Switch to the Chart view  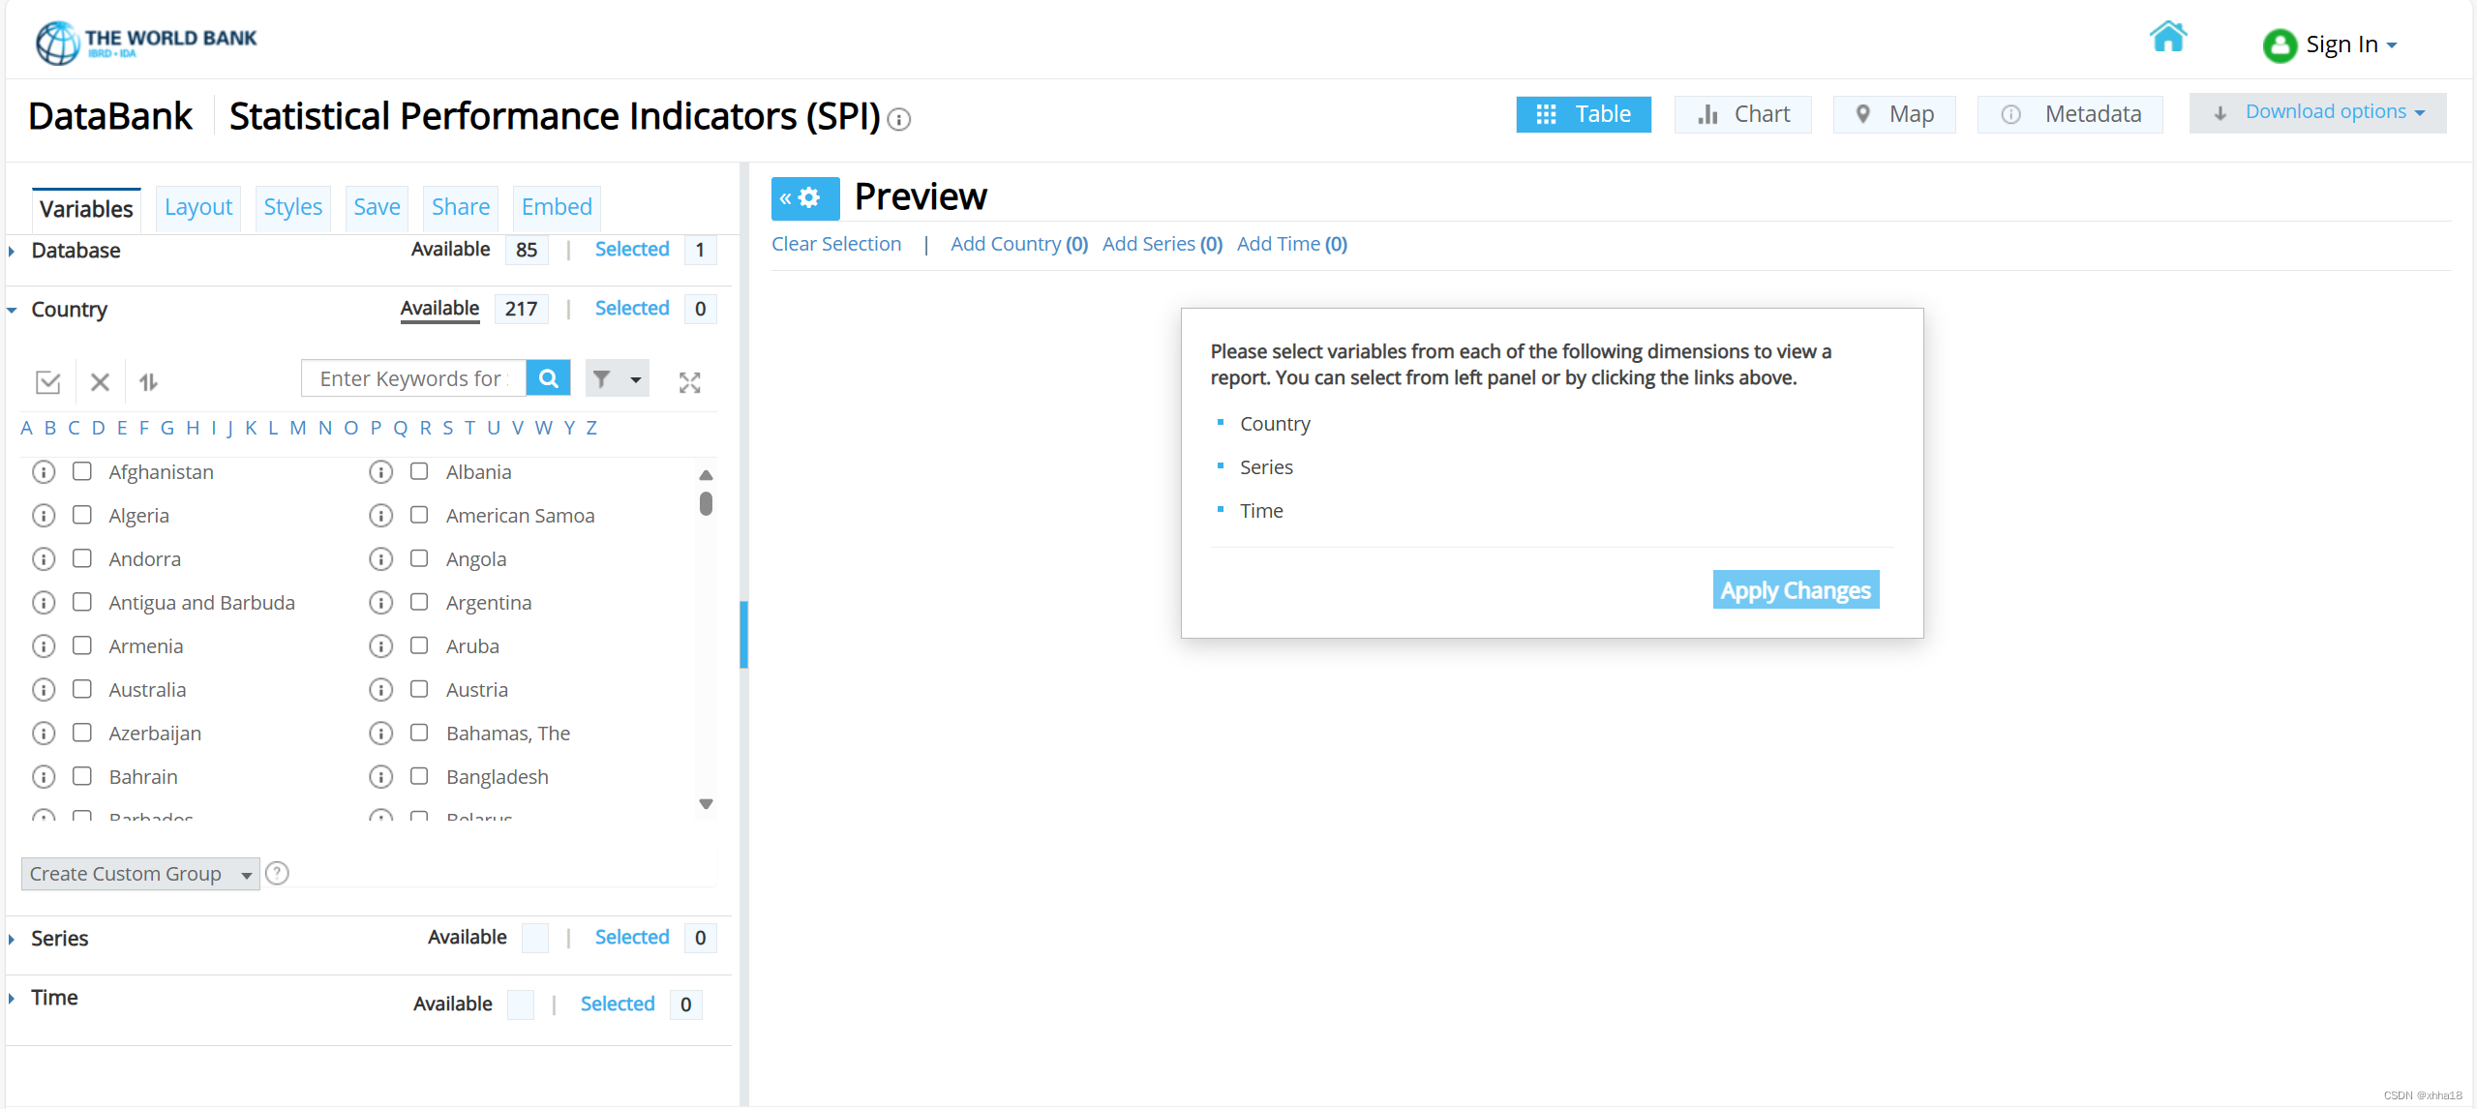click(1742, 114)
